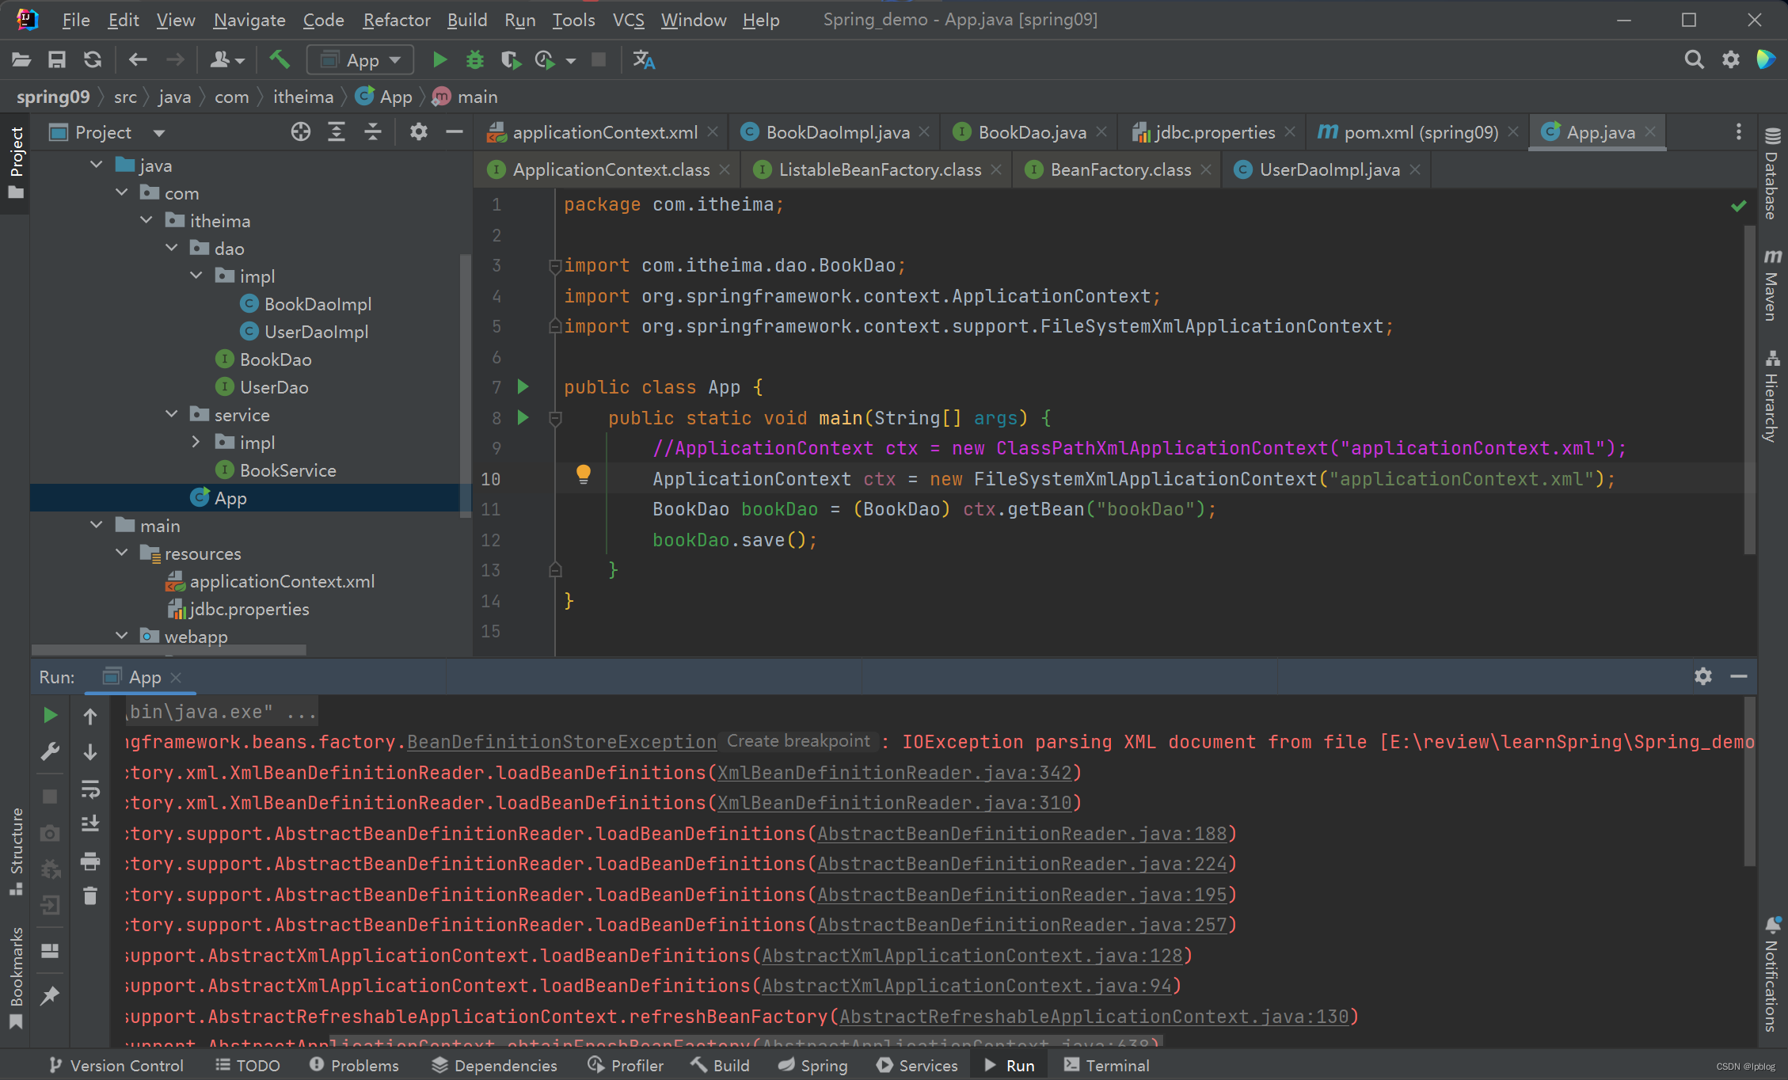
Task: Debug App with the bug icon
Action: pyautogui.click(x=475, y=60)
